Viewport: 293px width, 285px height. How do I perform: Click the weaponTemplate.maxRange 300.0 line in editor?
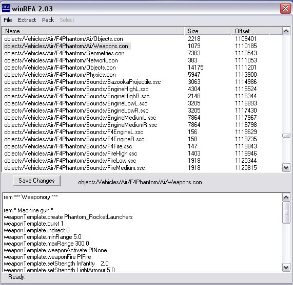[x=46, y=244]
